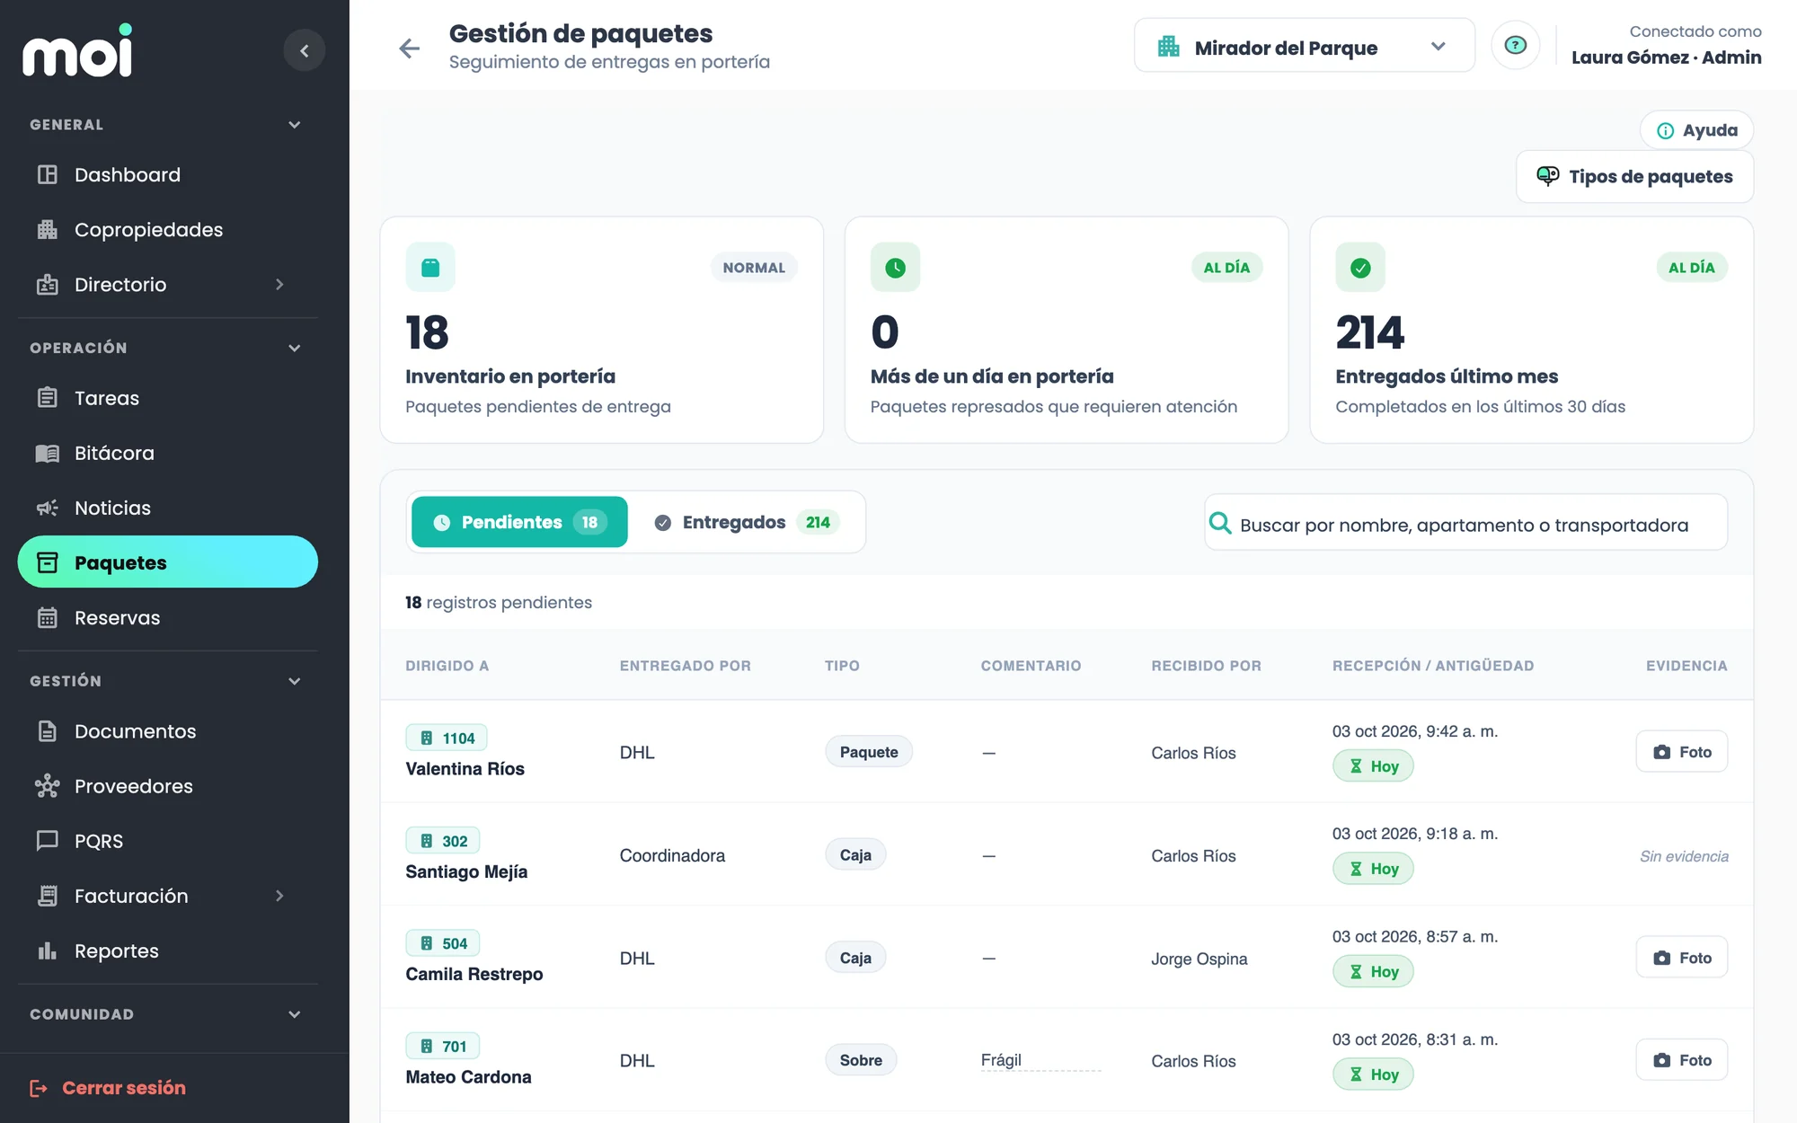Open Bitácora in the sidebar
This screenshot has width=1797, height=1123.
coord(168,453)
